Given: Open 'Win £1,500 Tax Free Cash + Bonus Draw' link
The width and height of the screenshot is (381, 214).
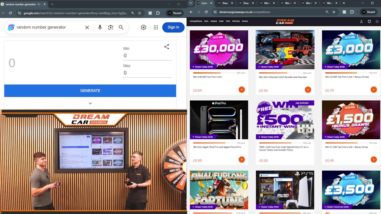Looking at the screenshot, I should coord(347,147).
